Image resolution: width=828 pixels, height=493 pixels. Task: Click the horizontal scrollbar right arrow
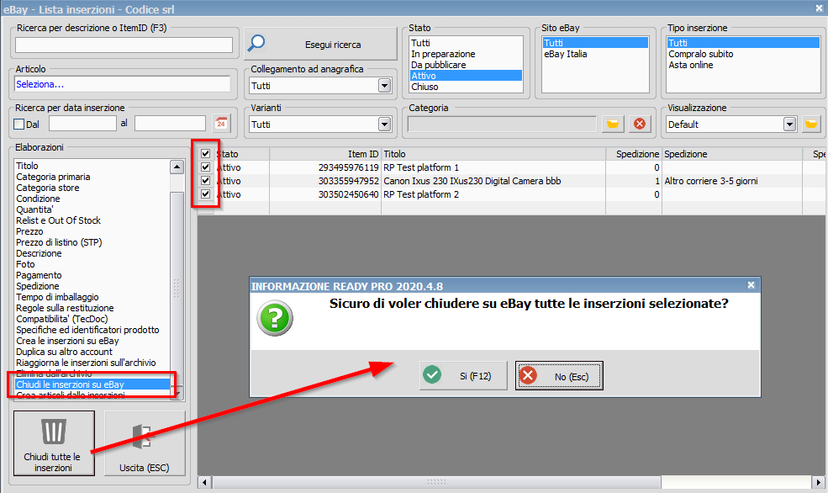[818, 482]
